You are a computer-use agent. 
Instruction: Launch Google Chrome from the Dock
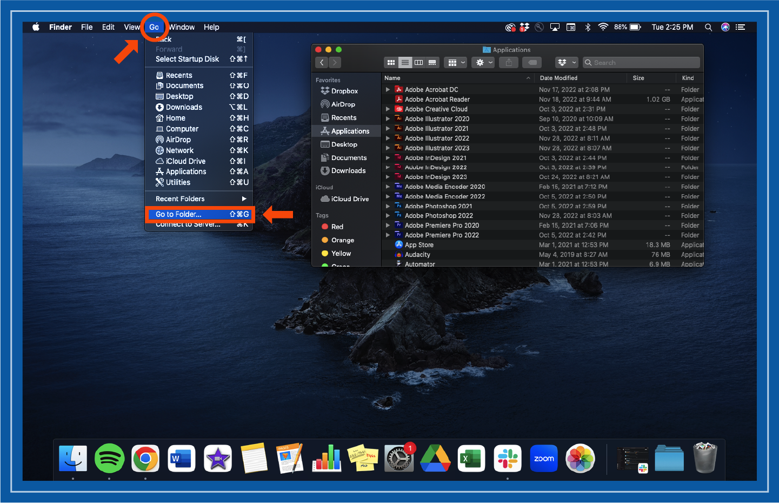pos(145,459)
